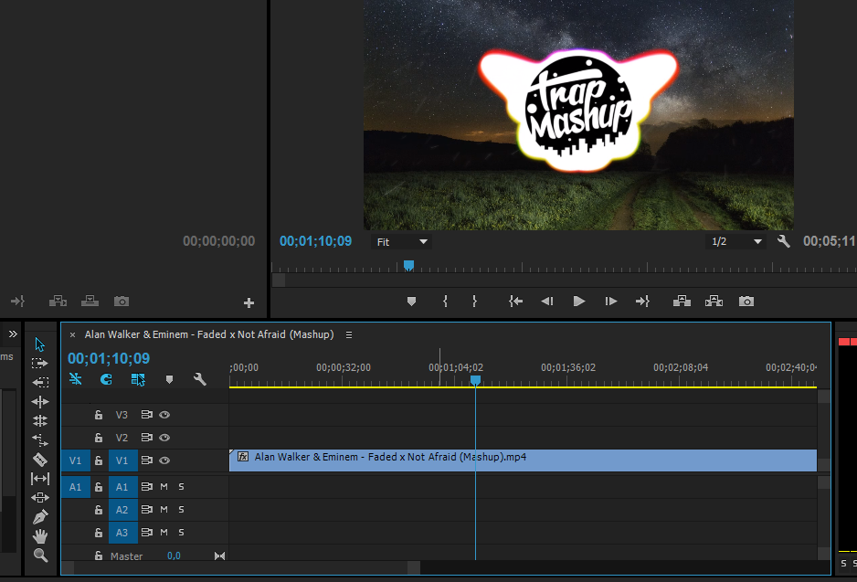Screen dimensions: 857x582
Task: Open Timeline Display Settings wrench
Action: tap(199, 379)
